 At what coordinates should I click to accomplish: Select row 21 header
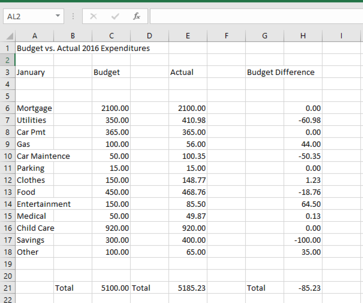[7, 288]
